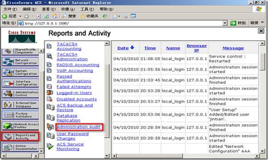268x160 pixels.
Task: Click the TACACS+ Administration report icon
Action: click(49, 56)
